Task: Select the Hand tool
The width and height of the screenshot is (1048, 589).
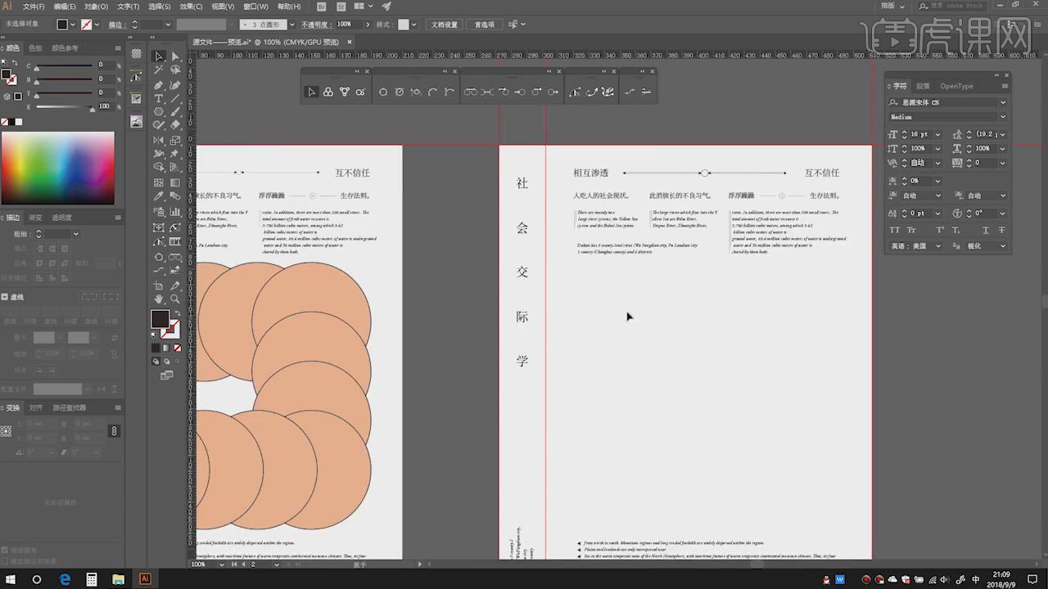Action: (159, 299)
